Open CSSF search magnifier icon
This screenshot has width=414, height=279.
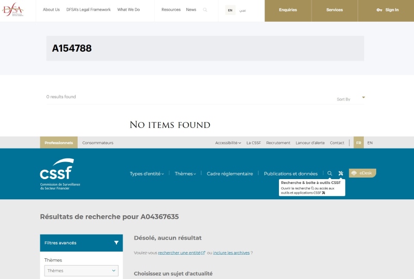(330, 173)
